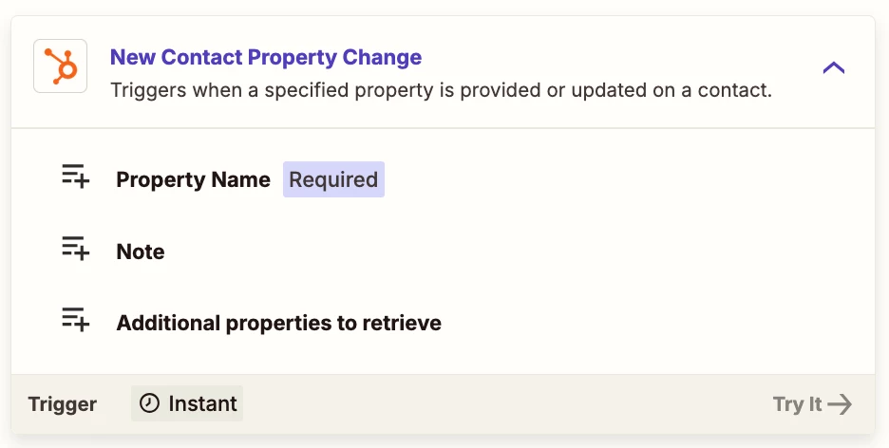Click the Instant clock icon
The height and width of the screenshot is (448, 889).
(x=150, y=403)
